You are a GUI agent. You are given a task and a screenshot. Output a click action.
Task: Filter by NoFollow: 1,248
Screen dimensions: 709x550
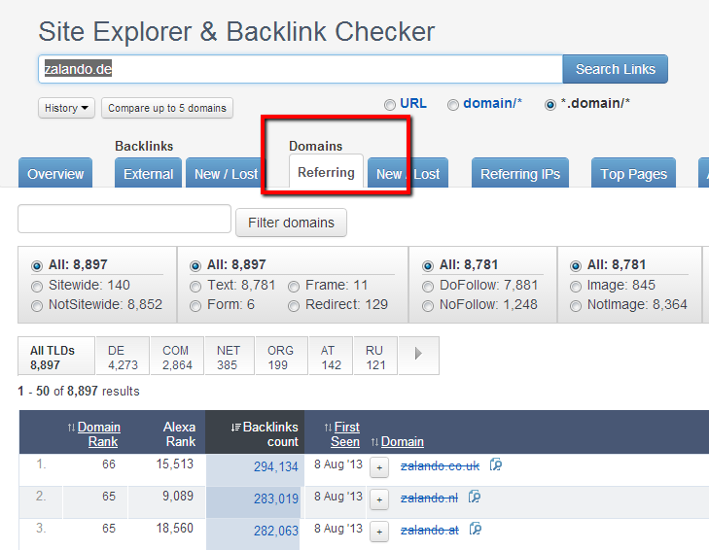[427, 306]
